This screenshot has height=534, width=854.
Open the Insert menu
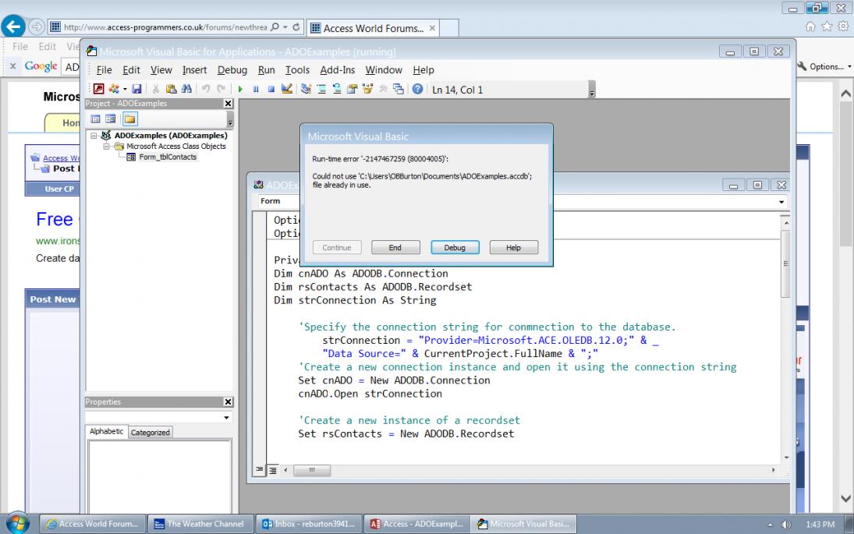point(194,69)
